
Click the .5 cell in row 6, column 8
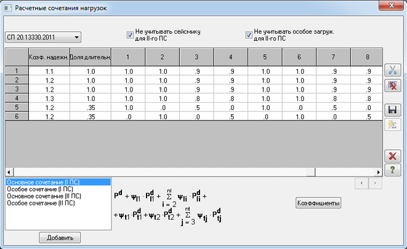pyautogui.click(x=367, y=117)
